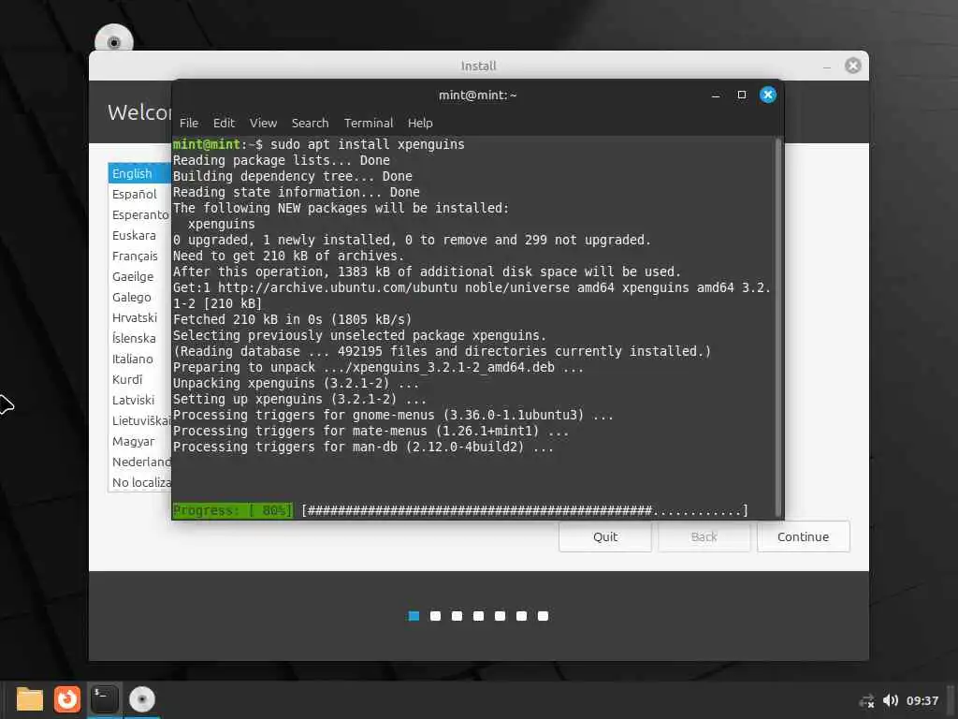
Task: Select Español in the language list
Action: click(140, 194)
